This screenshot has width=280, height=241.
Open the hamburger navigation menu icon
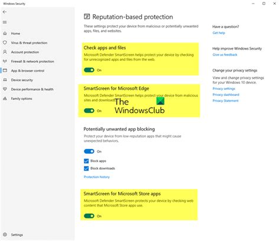click(5, 22)
